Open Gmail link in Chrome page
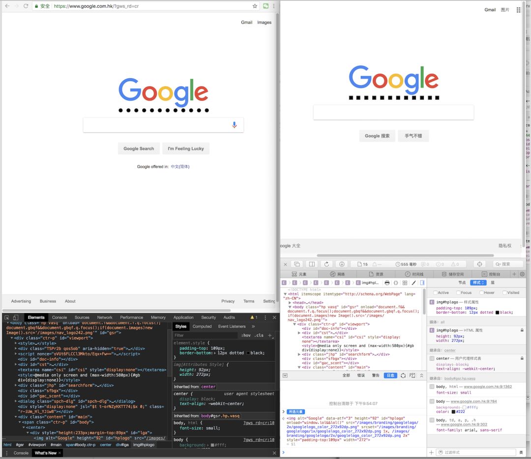The height and width of the screenshot is (459, 531). (246, 22)
